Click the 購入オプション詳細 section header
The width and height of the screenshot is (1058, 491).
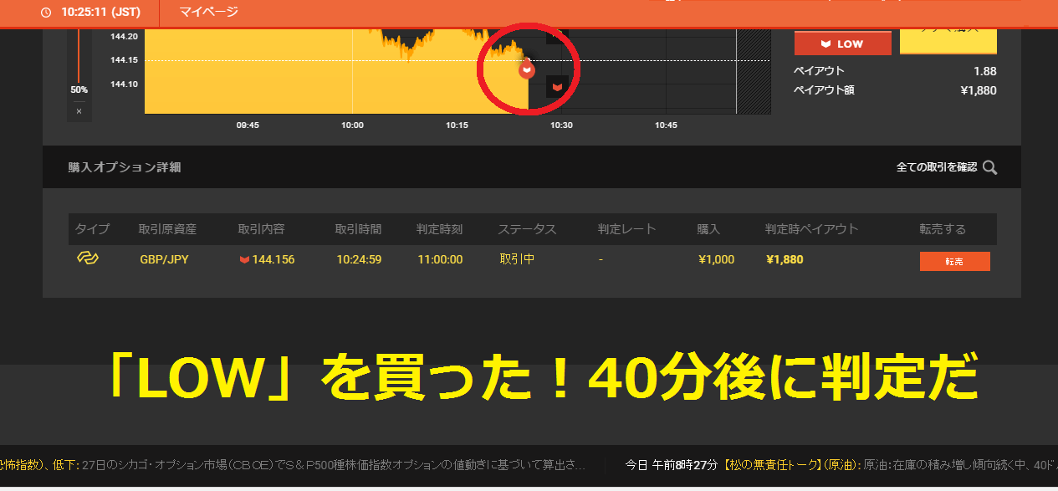pyautogui.click(x=124, y=167)
